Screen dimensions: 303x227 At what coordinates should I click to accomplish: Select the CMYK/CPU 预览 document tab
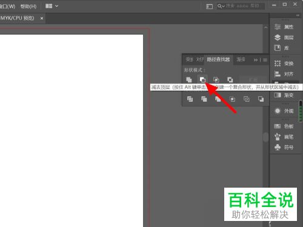point(17,18)
